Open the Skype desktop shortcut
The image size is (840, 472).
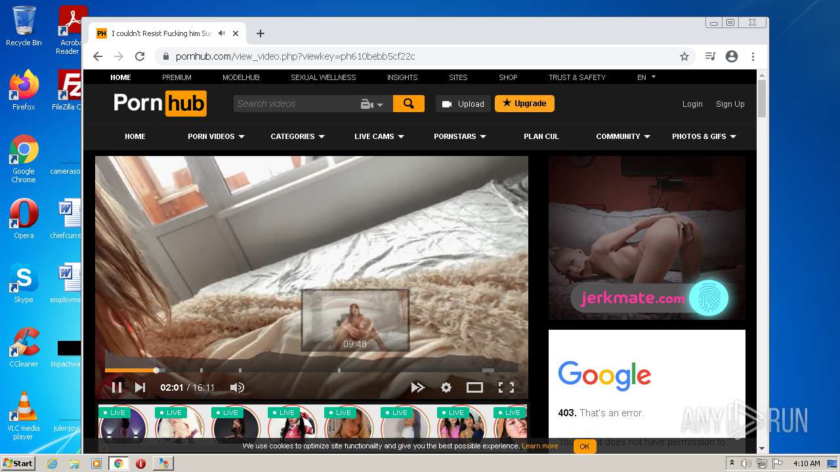(24, 283)
